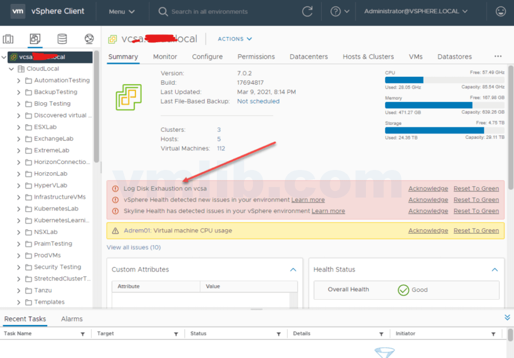Acknowledge the Log Disk Exhaustion alert
The height and width of the screenshot is (358, 514).
click(428, 188)
